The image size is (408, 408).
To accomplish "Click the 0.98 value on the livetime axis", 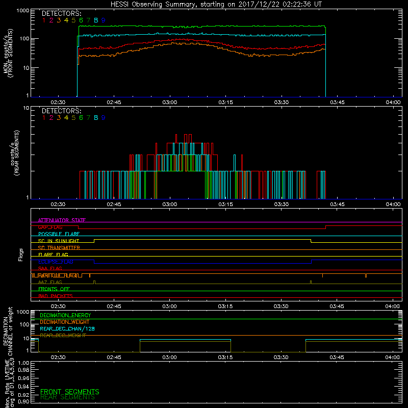I will pos(23,370).
